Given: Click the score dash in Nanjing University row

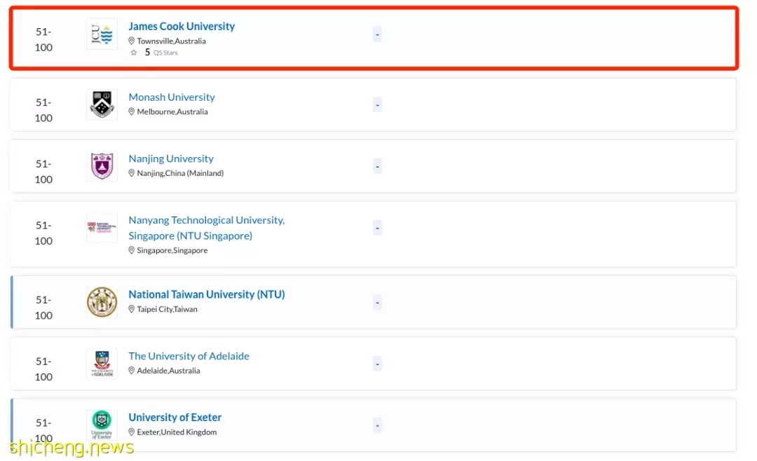Looking at the screenshot, I should 378,166.
